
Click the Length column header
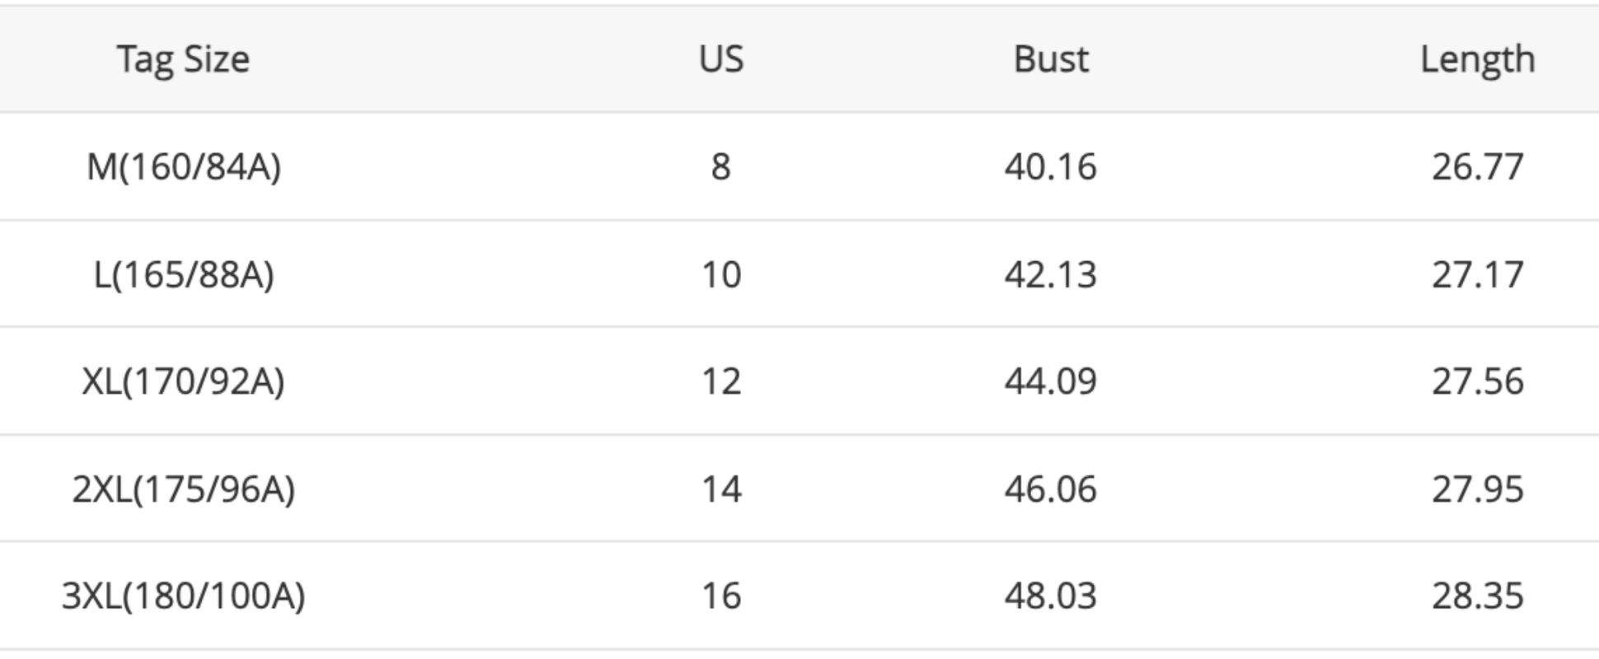click(x=1477, y=59)
